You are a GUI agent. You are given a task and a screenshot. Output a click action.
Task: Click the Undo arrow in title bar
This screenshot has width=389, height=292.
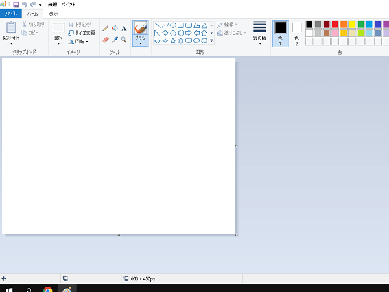pos(25,5)
